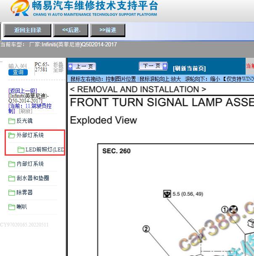Click the torque wrench symbol in diagram
This screenshot has width=254, height=256.
(x=167, y=194)
